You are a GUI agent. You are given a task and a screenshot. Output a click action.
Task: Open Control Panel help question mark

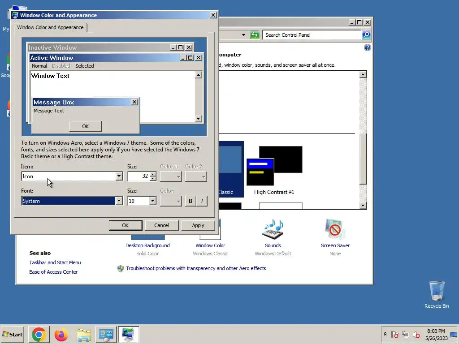(x=368, y=47)
